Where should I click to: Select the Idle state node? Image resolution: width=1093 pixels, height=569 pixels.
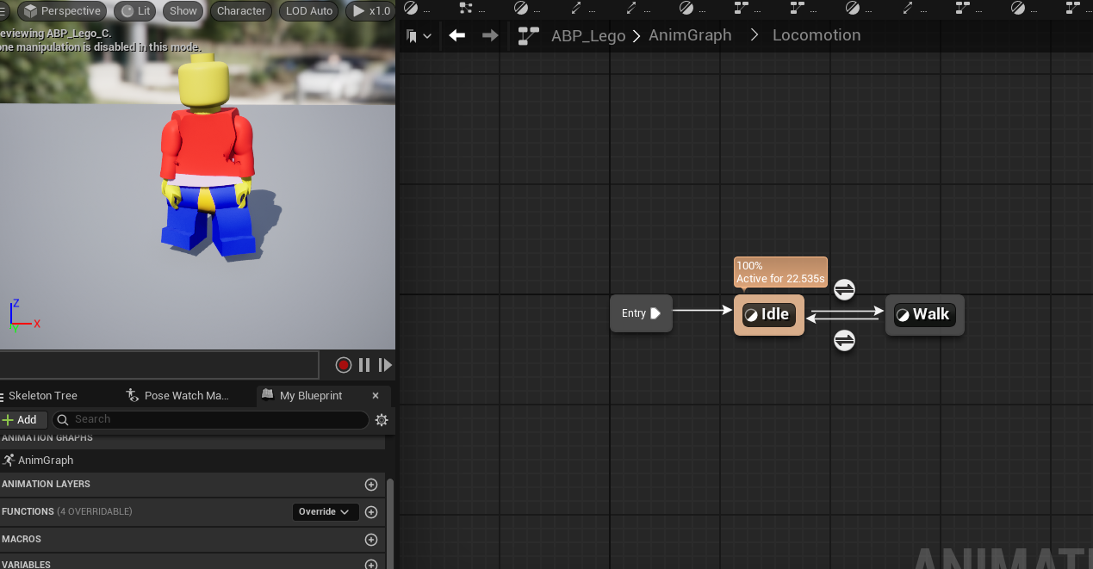tap(769, 315)
